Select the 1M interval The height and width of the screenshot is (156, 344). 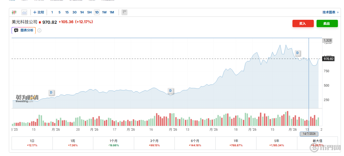(112, 12)
